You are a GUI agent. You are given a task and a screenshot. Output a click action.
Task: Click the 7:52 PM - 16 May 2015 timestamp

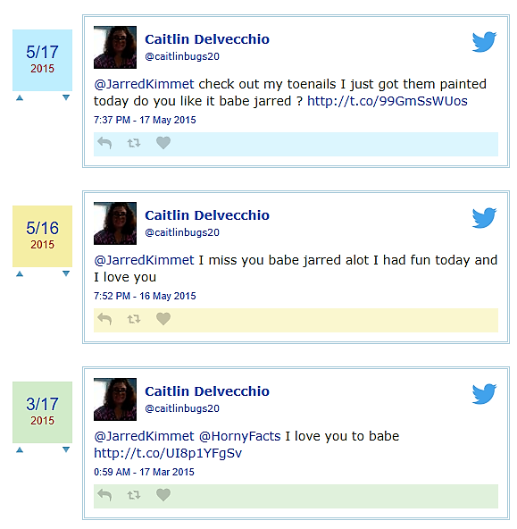[145, 296]
